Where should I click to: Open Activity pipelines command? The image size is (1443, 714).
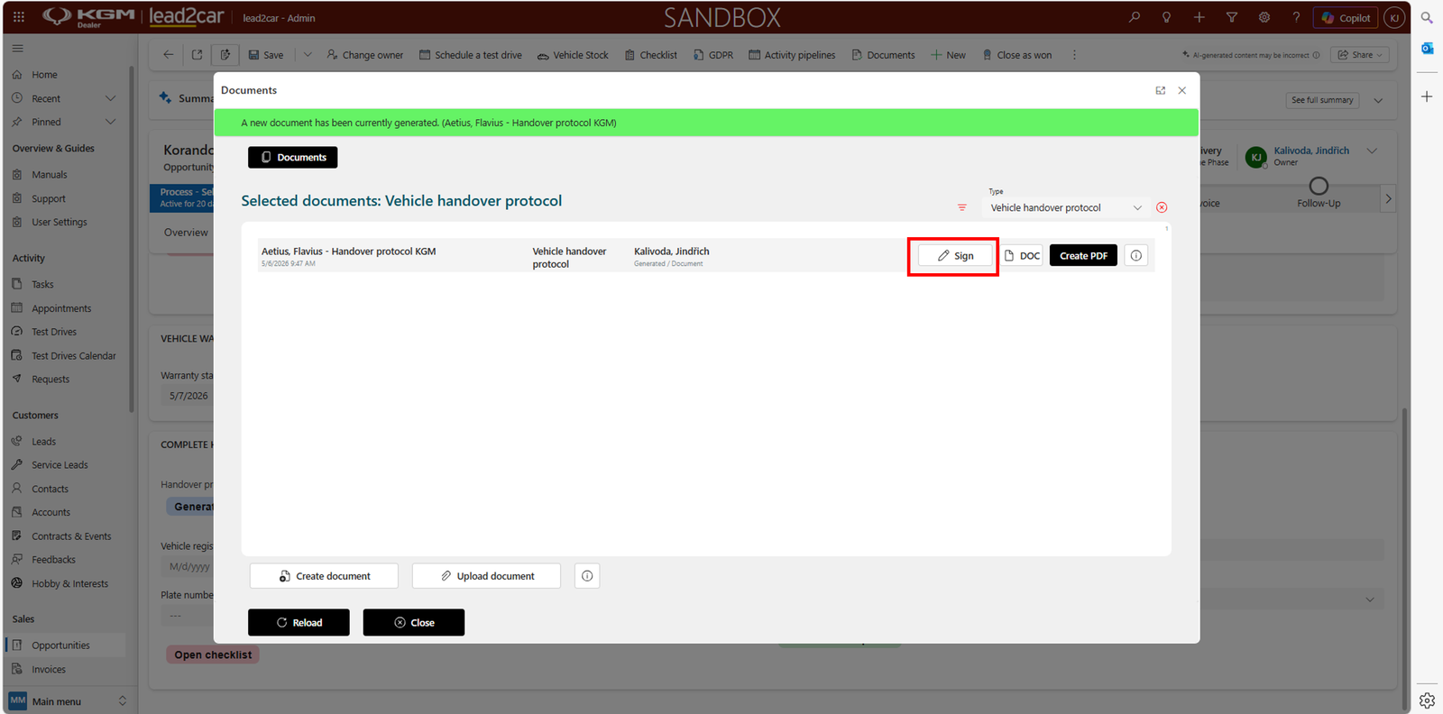(792, 55)
